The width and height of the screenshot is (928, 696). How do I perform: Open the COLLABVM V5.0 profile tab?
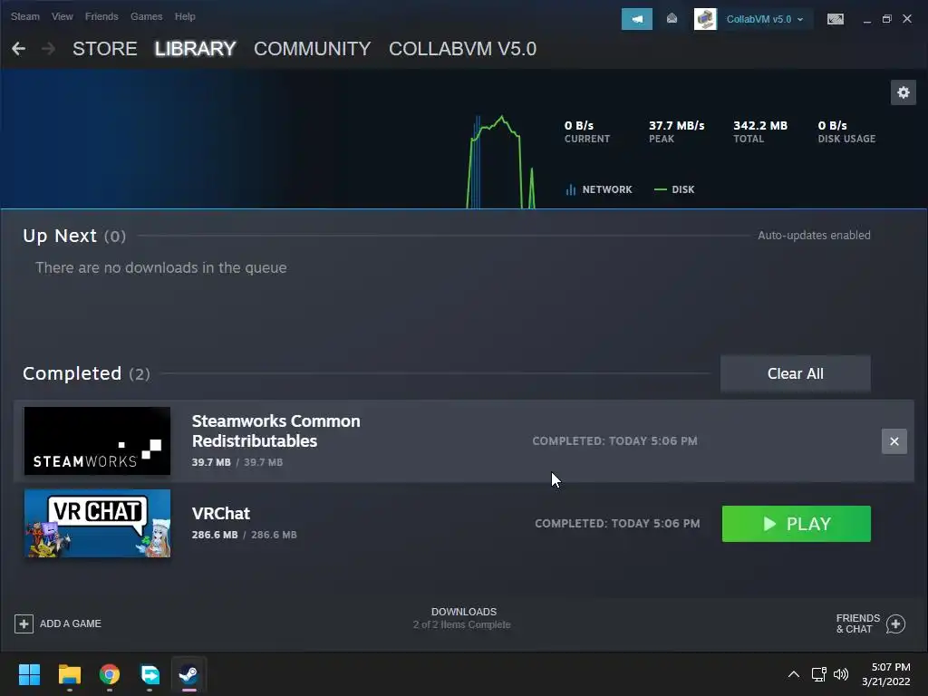[463, 49]
